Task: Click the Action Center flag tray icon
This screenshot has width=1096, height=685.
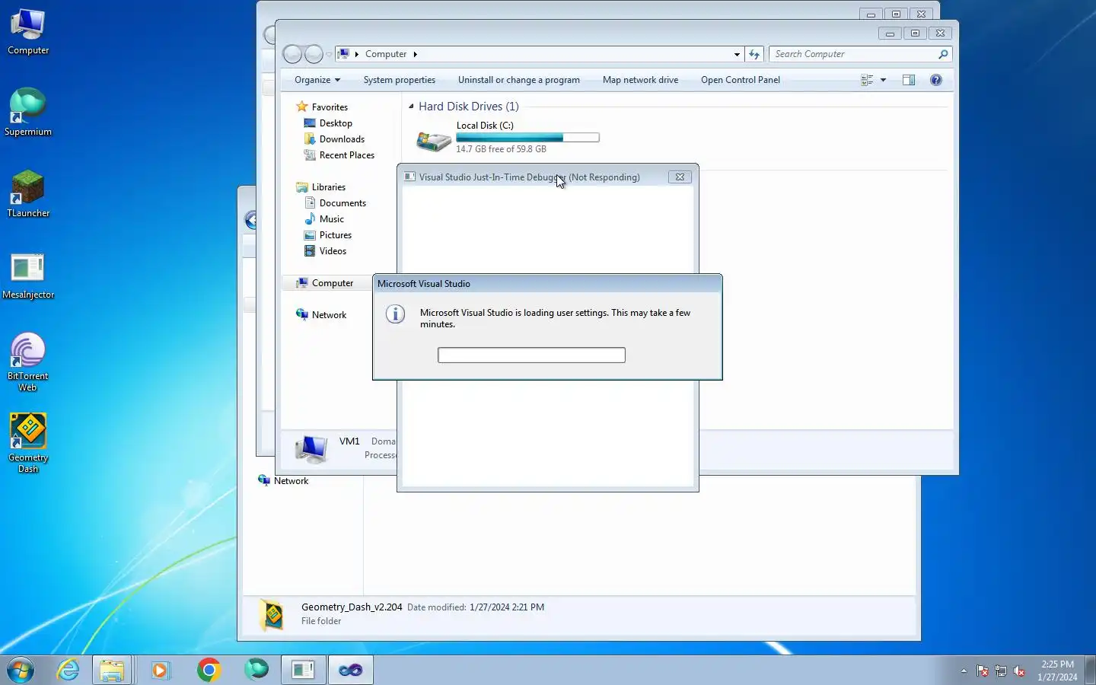Action: pyautogui.click(x=983, y=671)
